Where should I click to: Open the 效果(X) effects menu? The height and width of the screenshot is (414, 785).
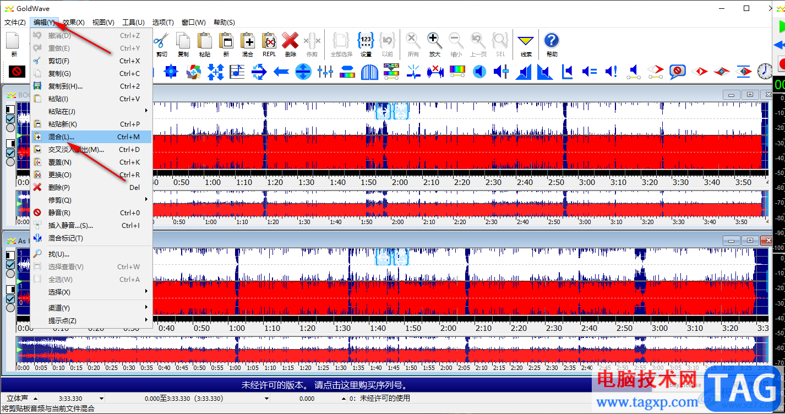click(73, 23)
